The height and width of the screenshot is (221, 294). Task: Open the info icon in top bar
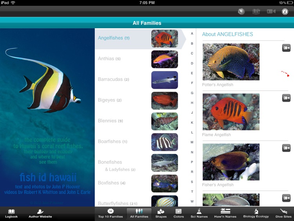point(285,12)
